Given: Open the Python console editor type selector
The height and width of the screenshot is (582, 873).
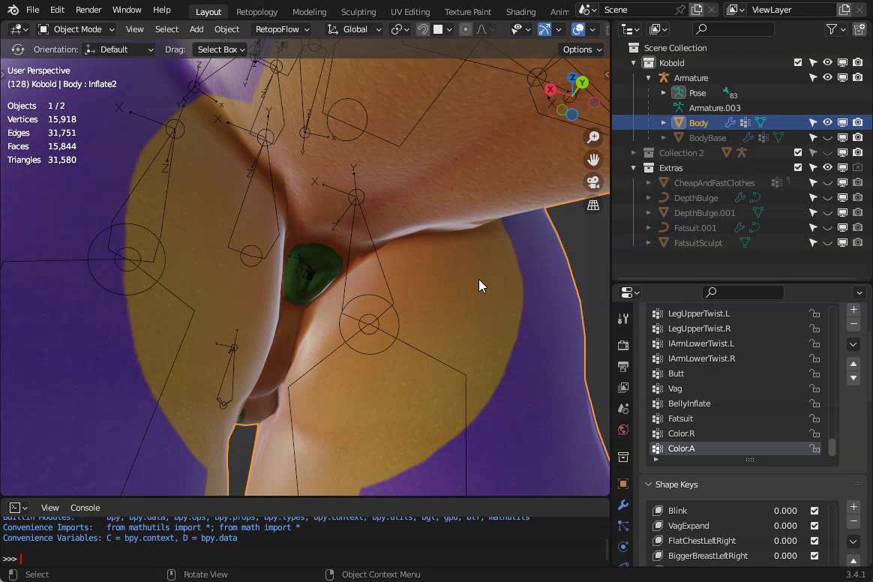Looking at the screenshot, I should click(x=18, y=508).
